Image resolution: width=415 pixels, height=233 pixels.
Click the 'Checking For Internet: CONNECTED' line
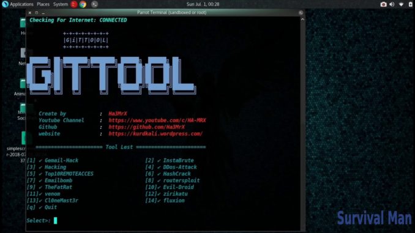pyautogui.click(x=78, y=20)
